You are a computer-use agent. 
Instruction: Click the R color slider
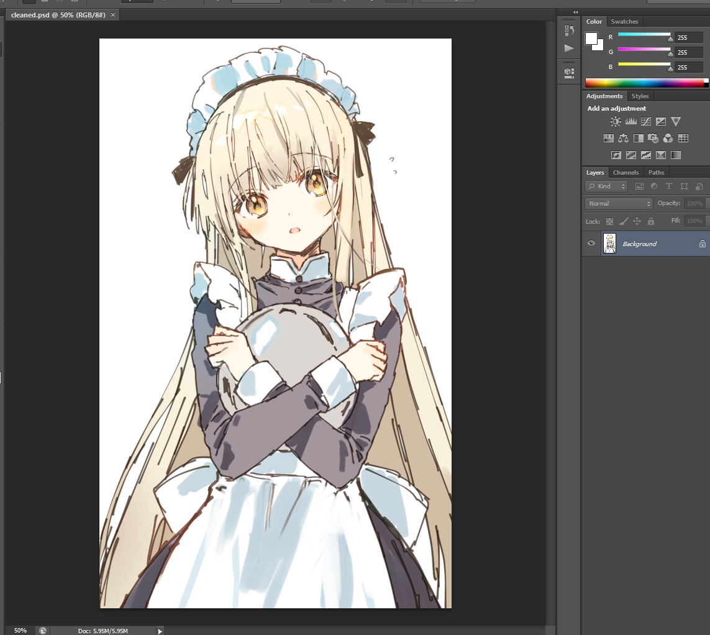644,34
